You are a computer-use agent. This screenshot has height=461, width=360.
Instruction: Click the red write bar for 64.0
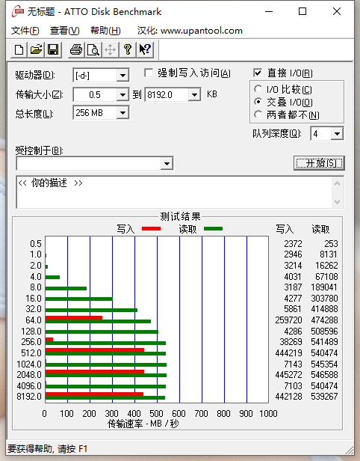coord(74,317)
